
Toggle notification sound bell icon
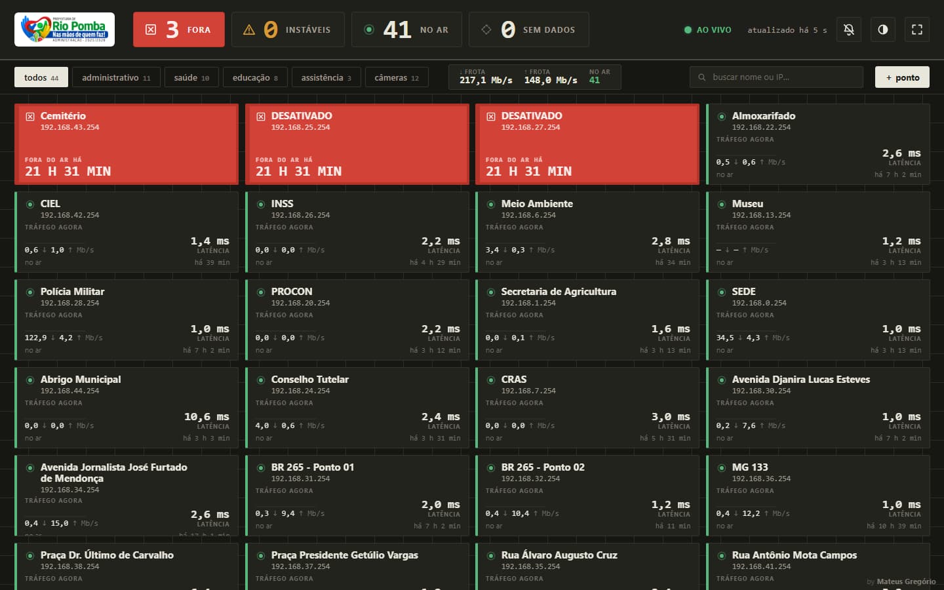(849, 29)
